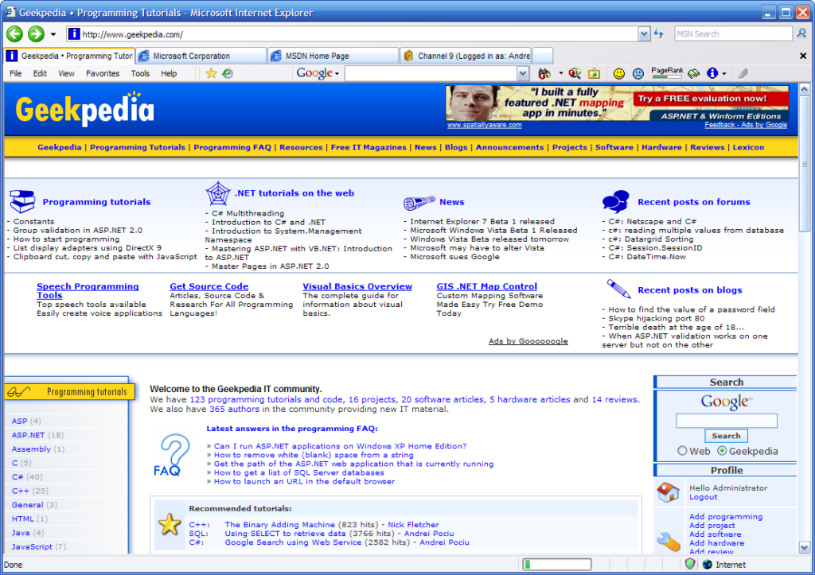Click the Google search field in the Search panel
This screenshot has width=815, height=575.
(x=726, y=420)
